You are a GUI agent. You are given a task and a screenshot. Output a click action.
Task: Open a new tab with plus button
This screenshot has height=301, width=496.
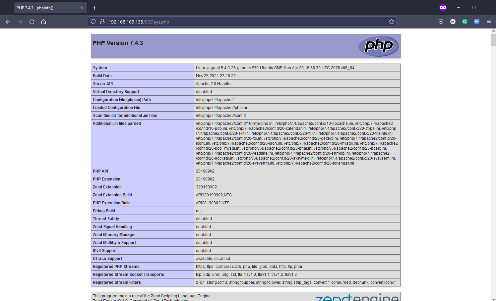(94, 8)
